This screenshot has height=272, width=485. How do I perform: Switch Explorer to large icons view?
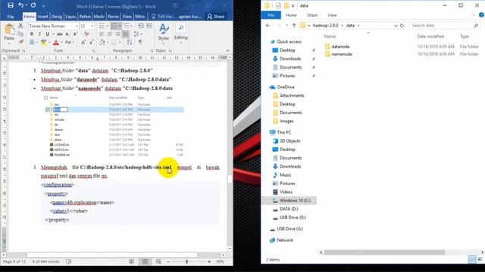click(x=480, y=260)
